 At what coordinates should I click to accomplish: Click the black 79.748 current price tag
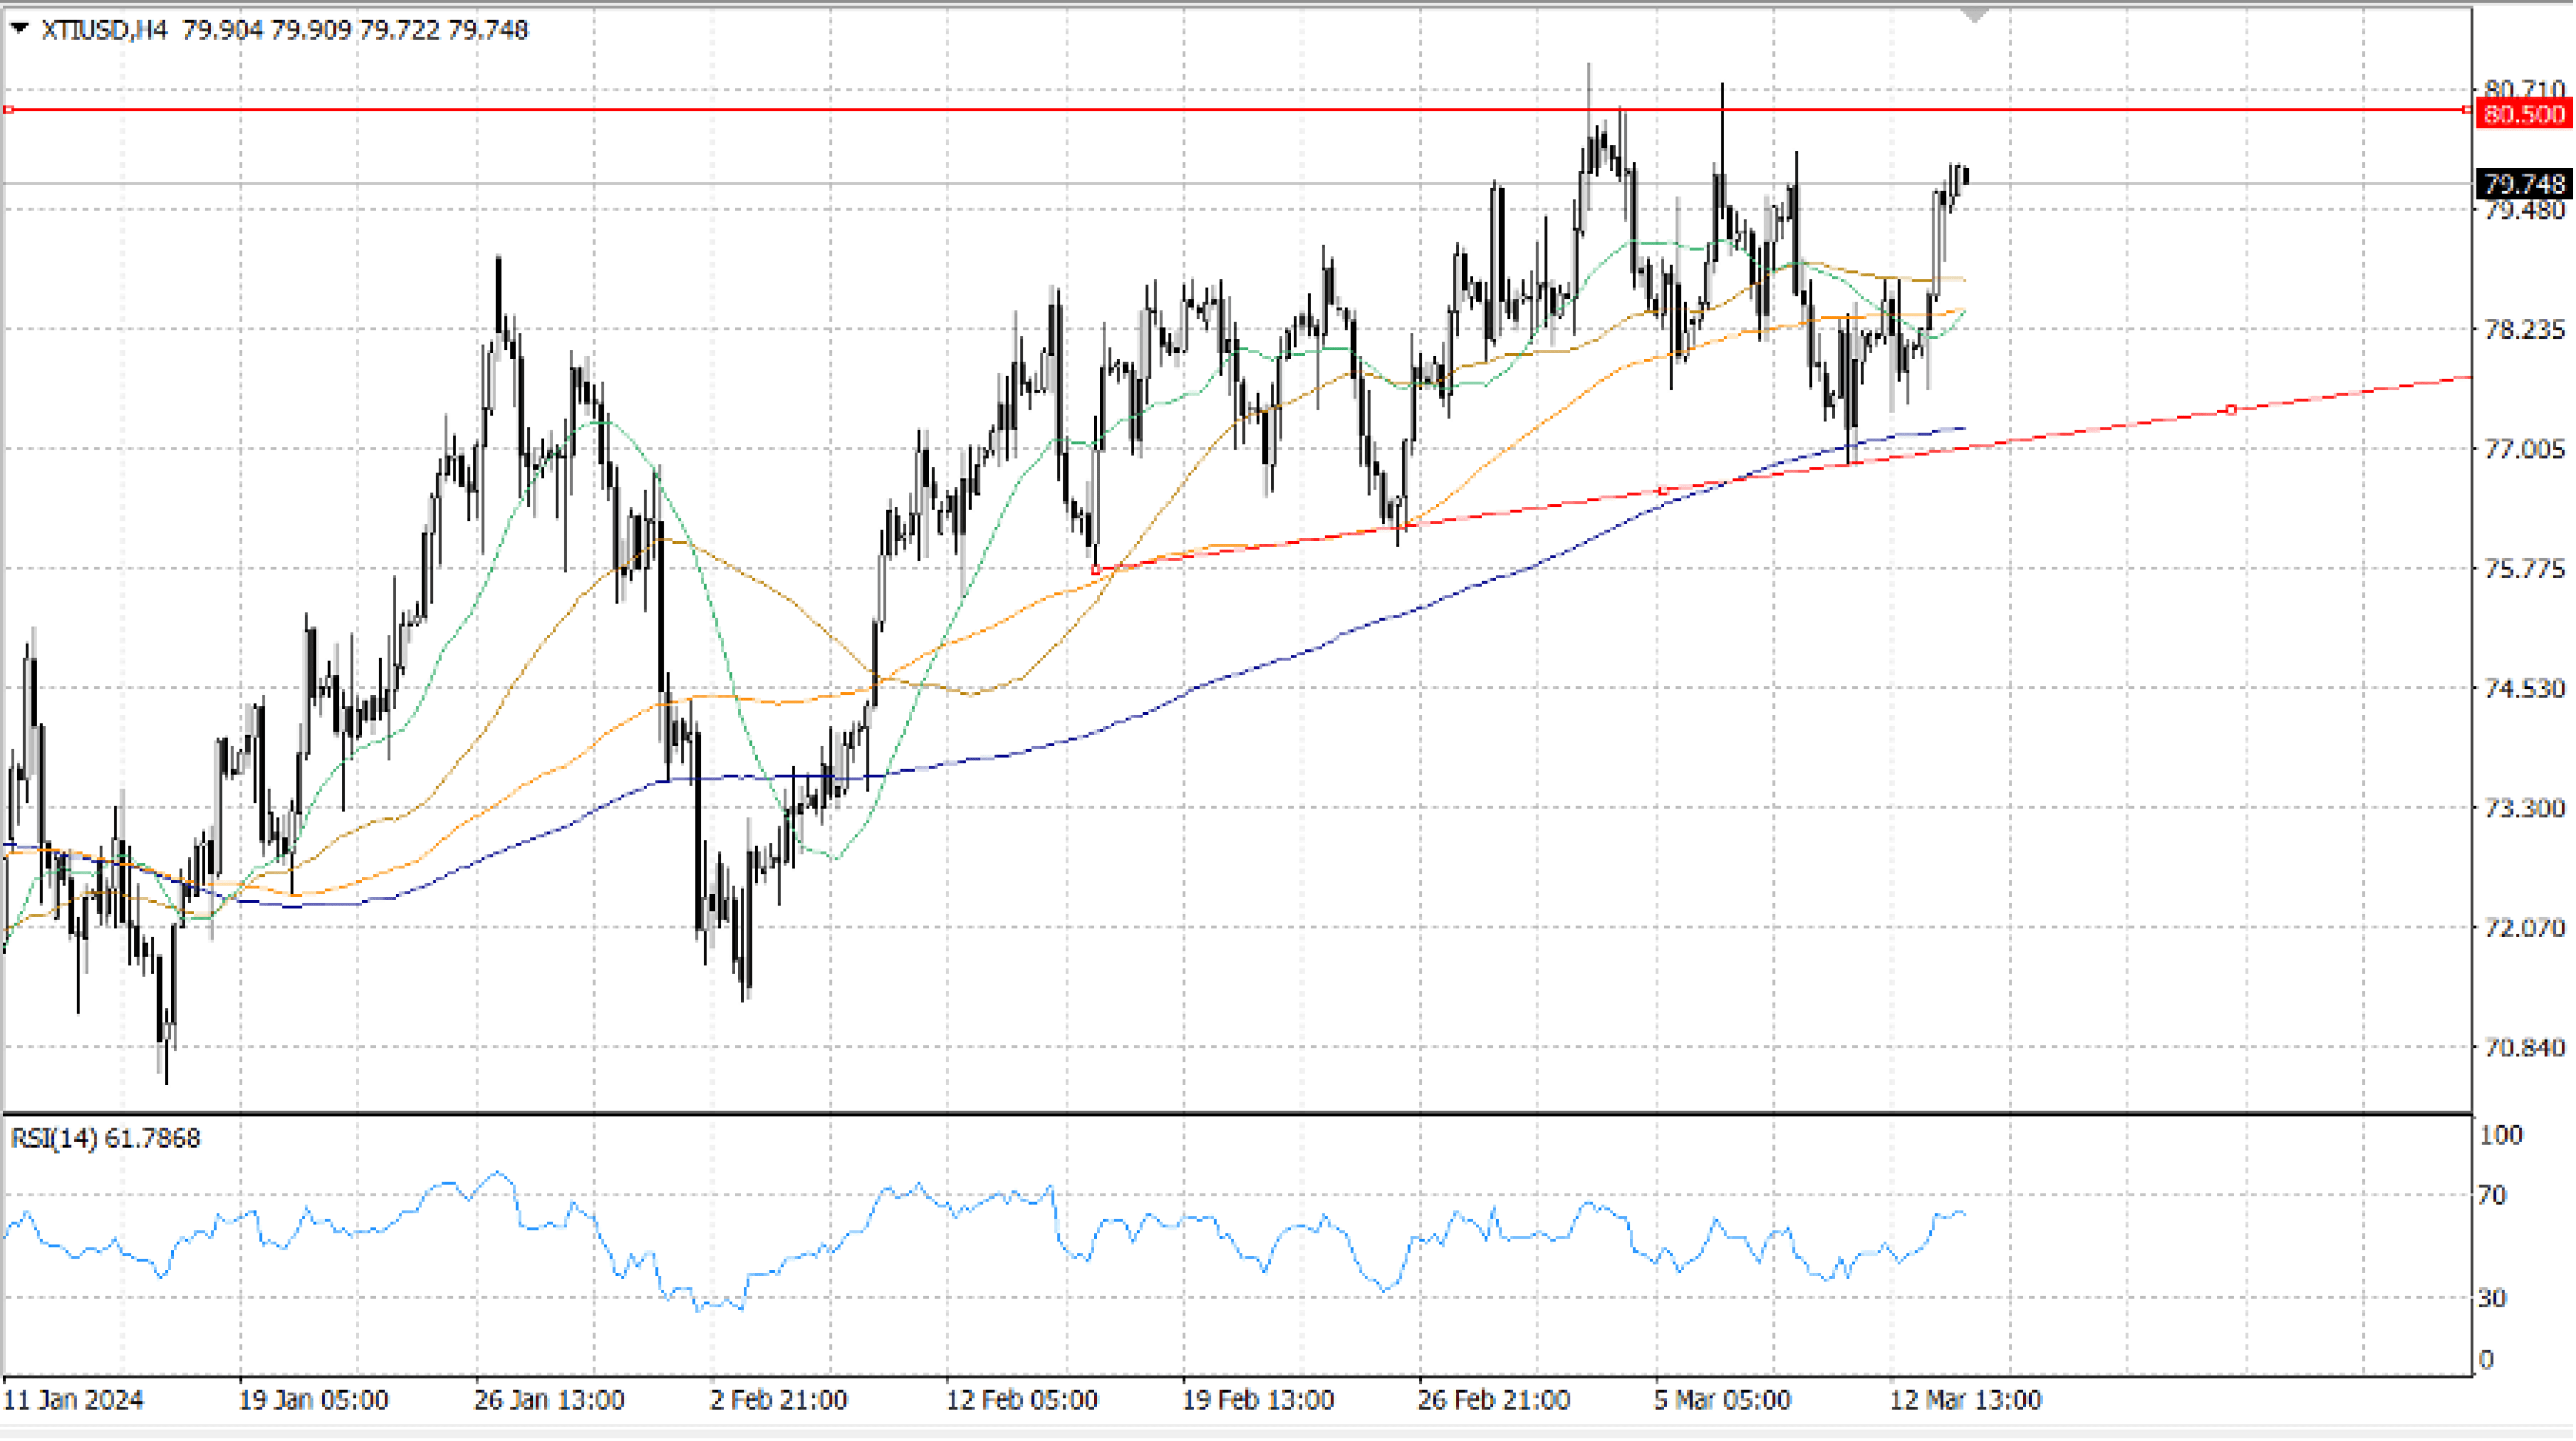[x=2523, y=184]
